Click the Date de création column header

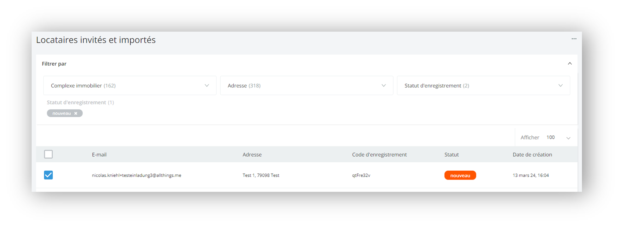(532, 155)
